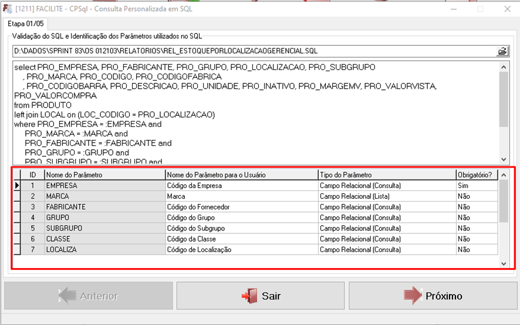
Task: Open Tipo do Parâmetro cell for CLASSE
Action: 386,239
